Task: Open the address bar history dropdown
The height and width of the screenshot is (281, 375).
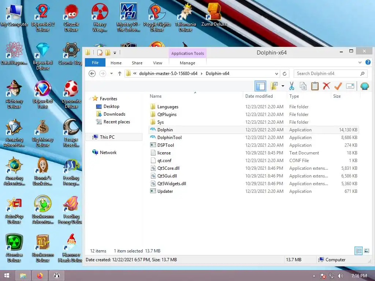Action: pyautogui.click(x=276, y=74)
